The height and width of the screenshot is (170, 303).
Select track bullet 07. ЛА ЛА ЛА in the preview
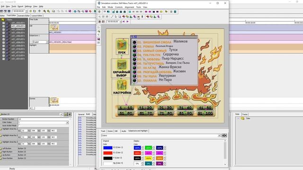click(134, 68)
